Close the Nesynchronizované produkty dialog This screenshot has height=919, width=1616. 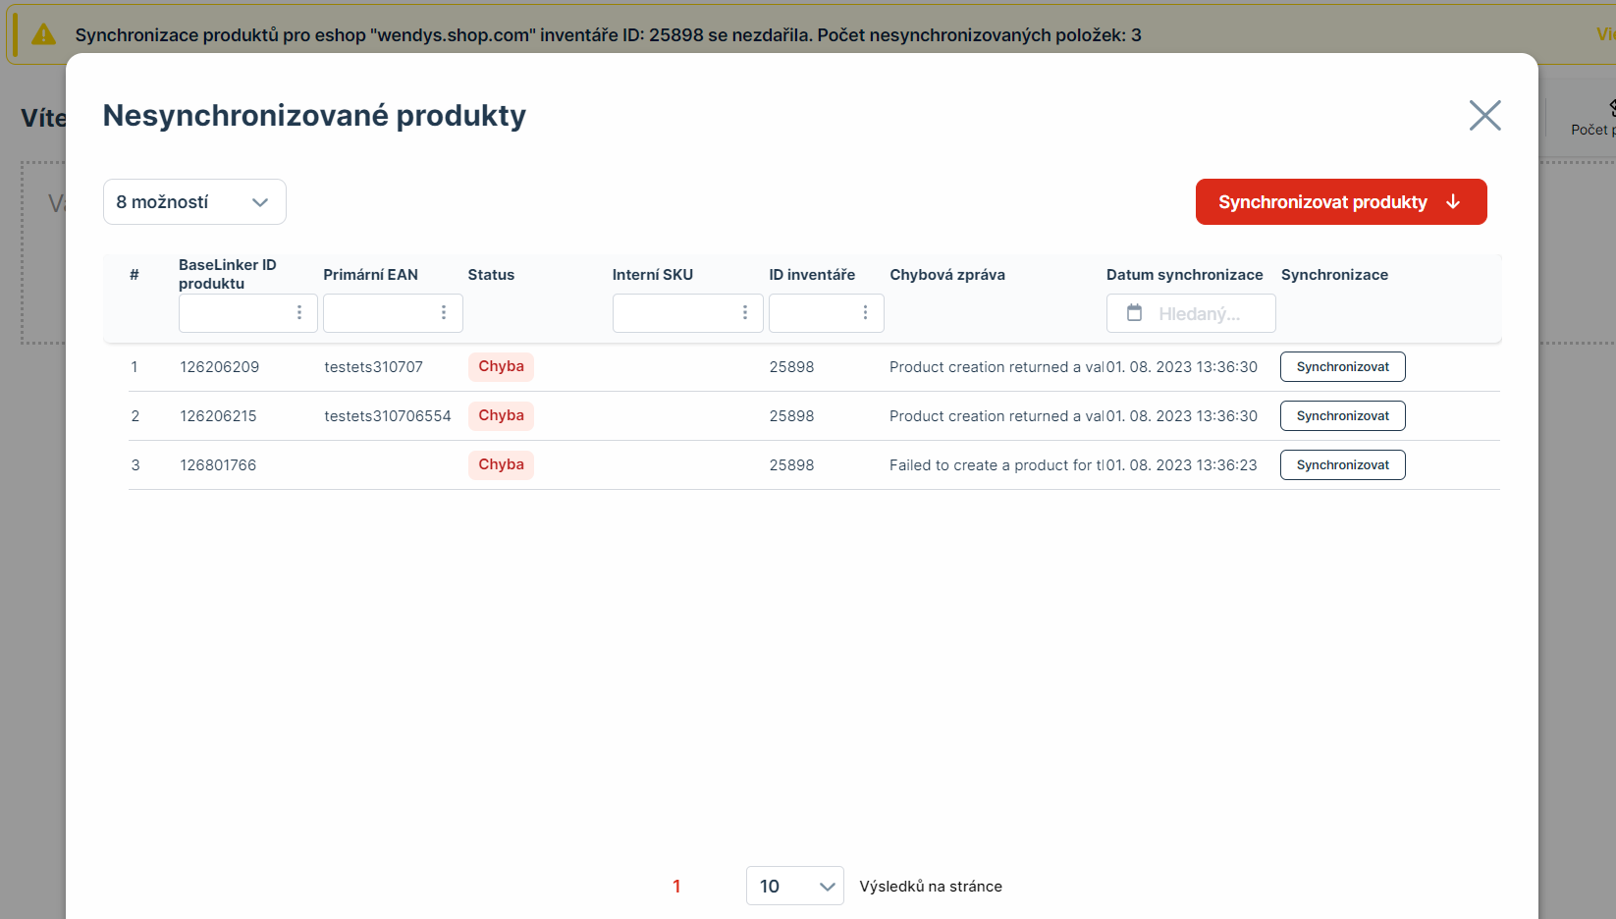tap(1484, 116)
